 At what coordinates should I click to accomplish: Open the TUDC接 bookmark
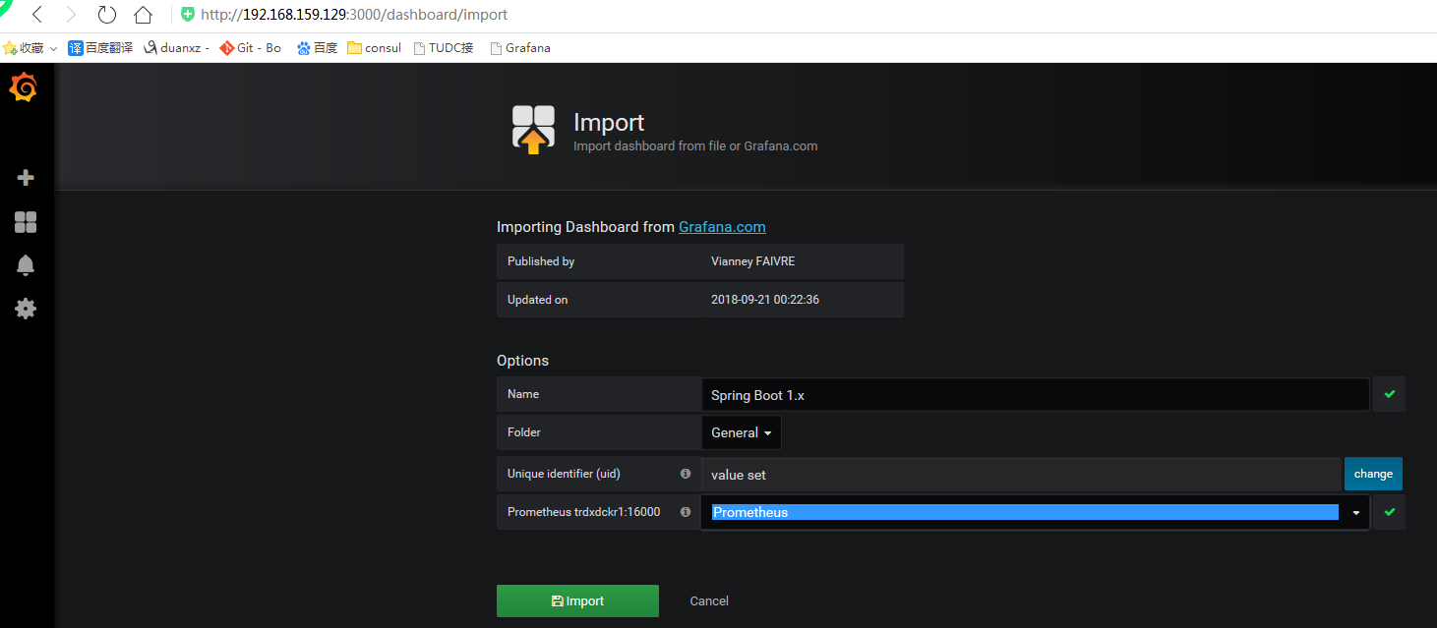tap(444, 47)
